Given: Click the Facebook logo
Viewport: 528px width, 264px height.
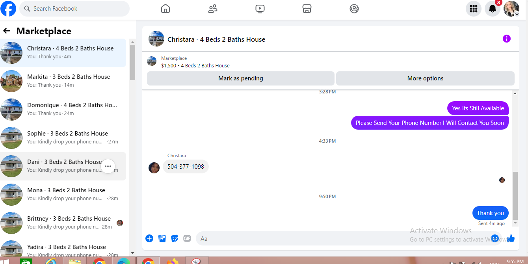Looking at the screenshot, I should [8, 8].
